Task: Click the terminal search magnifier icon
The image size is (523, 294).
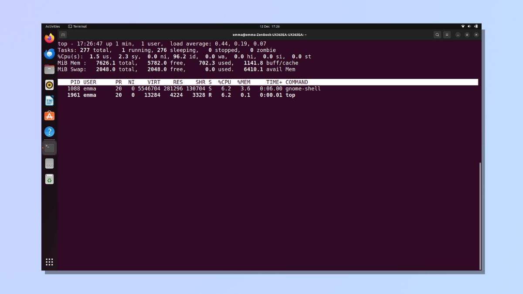Action: pos(437,35)
